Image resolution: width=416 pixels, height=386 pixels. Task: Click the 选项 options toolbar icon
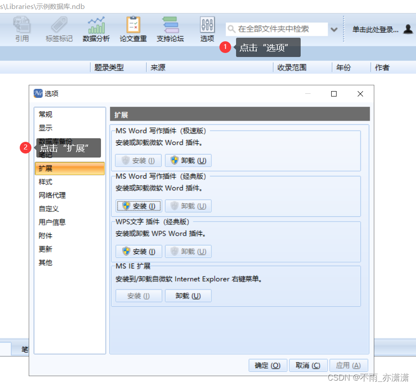(x=207, y=29)
